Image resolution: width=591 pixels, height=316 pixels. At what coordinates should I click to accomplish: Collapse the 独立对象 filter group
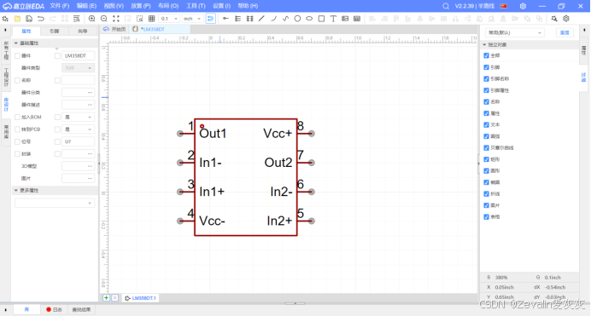(x=485, y=44)
